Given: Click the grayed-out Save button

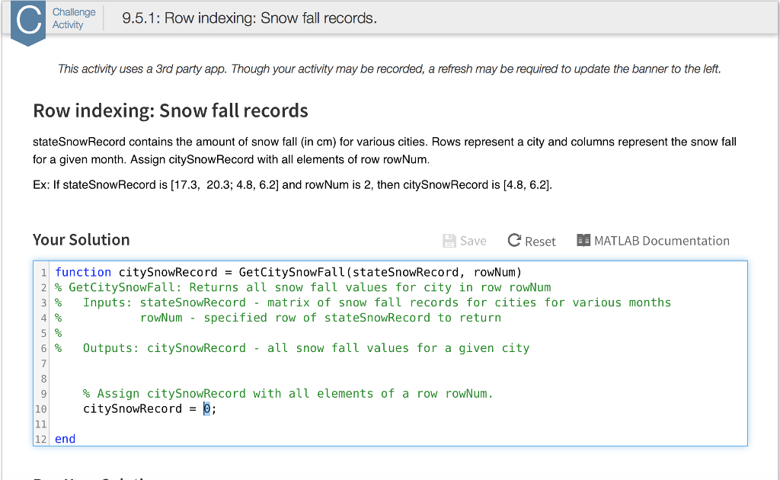Looking at the screenshot, I should pos(465,241).
